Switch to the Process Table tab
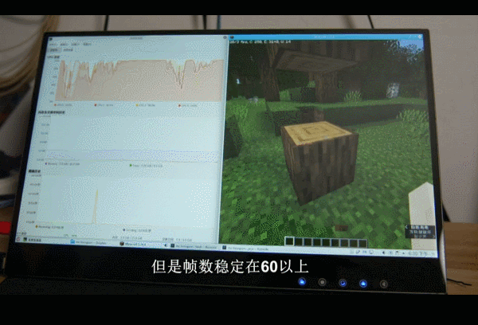Screen dimensions: 478x325 coord(54,49)
